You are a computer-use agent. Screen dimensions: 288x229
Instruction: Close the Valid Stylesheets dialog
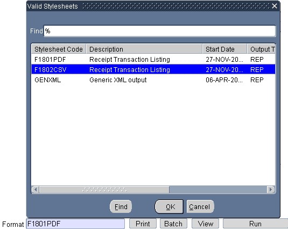coord(275,6)
